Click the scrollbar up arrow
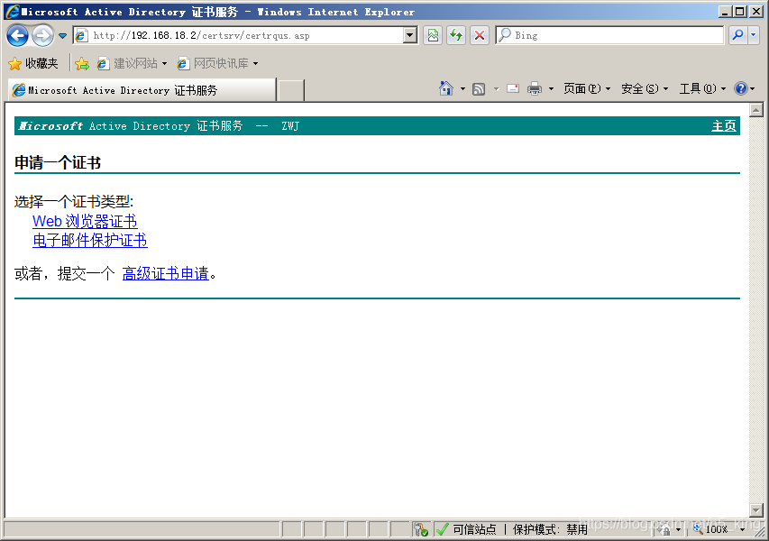The height and width of the screenshot is (541, 769). (x=756, y=110)
